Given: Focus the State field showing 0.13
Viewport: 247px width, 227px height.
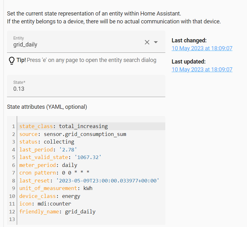Looking at the screenshot, I should 86,86.
